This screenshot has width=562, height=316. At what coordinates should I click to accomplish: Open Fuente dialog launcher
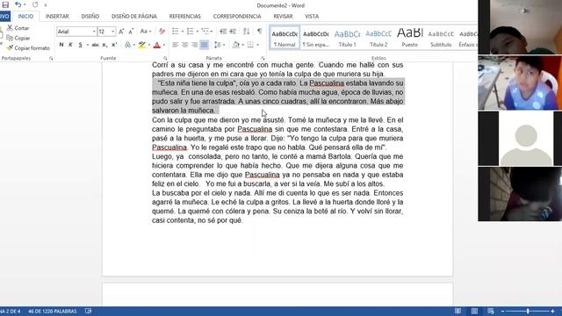pyautogui.click(x=165, y=58)
